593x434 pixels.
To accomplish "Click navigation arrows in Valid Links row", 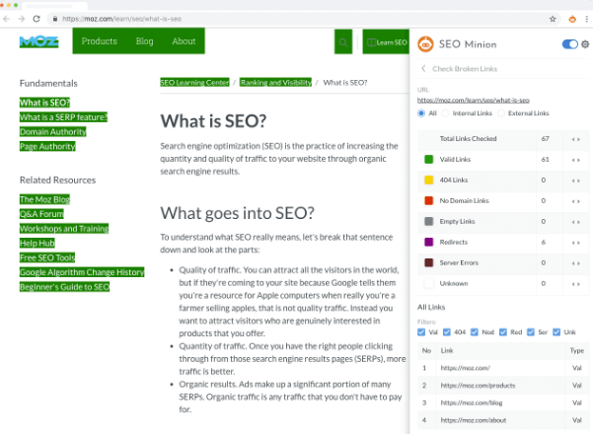I will click(575, 161).
